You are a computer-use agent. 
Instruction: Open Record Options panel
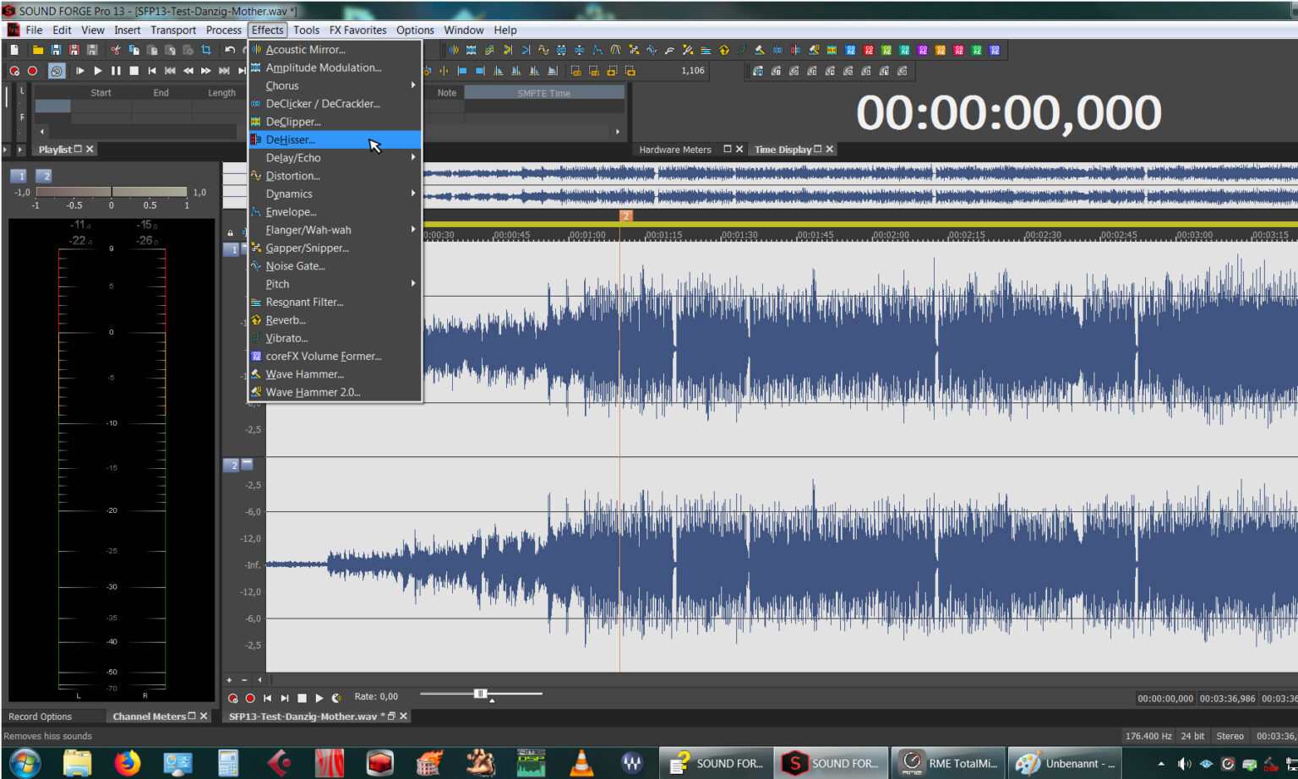click(x=40, y=716)
